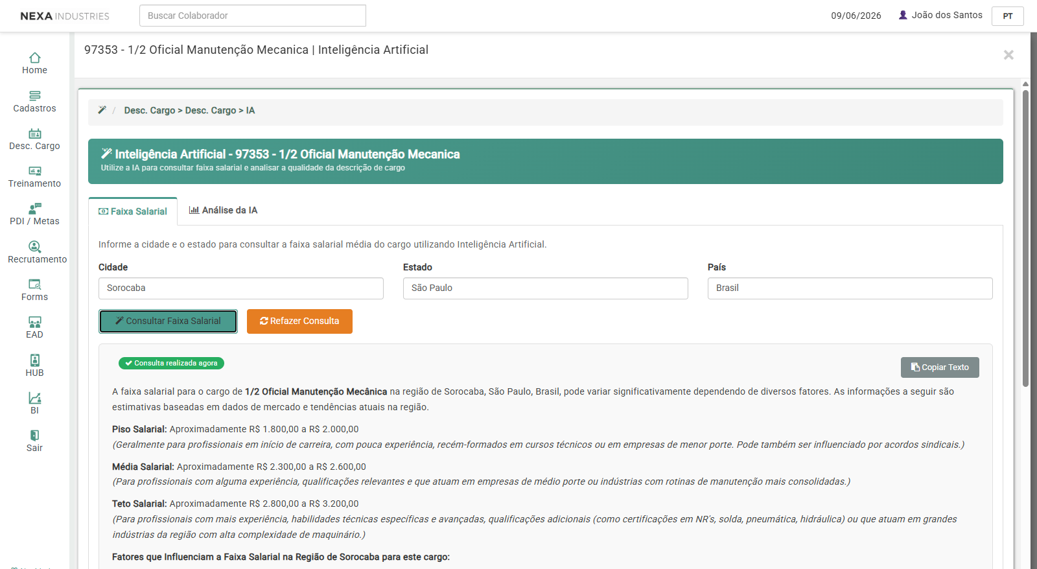This screenshot has width=1037, height=569.
Task: Click Sair to log out
Action: pos(34,441)
